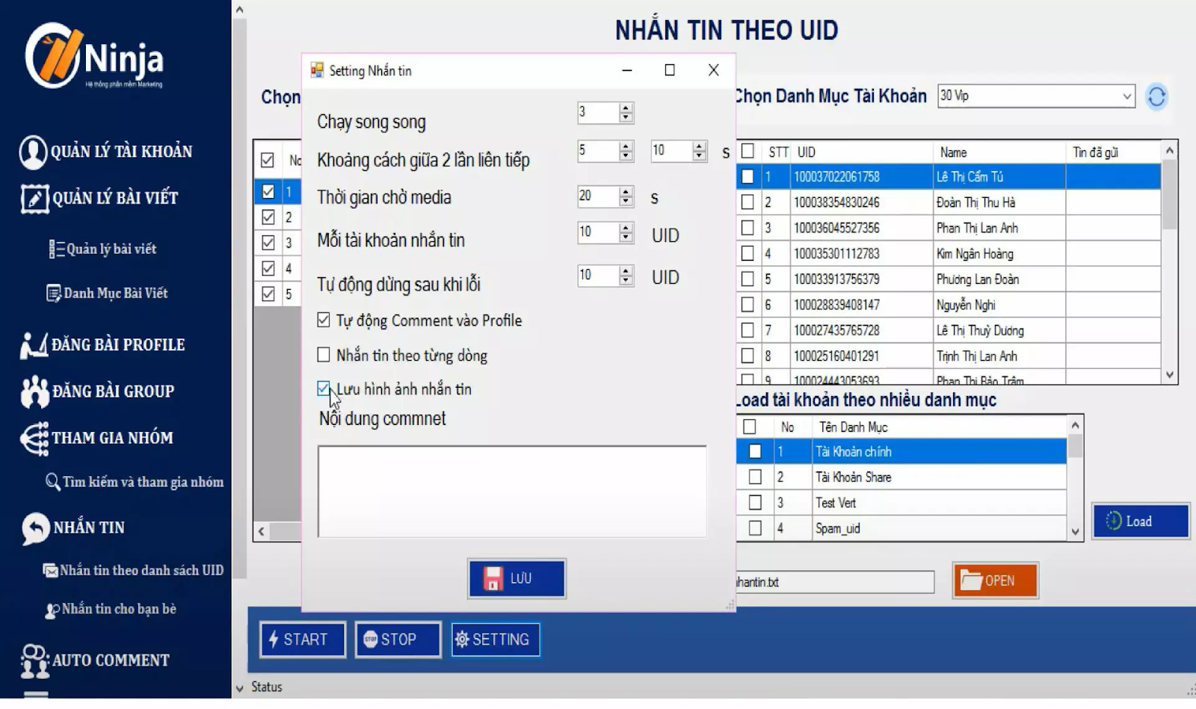Click the UID table vertical scrollbar thumb
The height and width of the screenshot is (709, 1196).
(x=1170, y=194)
